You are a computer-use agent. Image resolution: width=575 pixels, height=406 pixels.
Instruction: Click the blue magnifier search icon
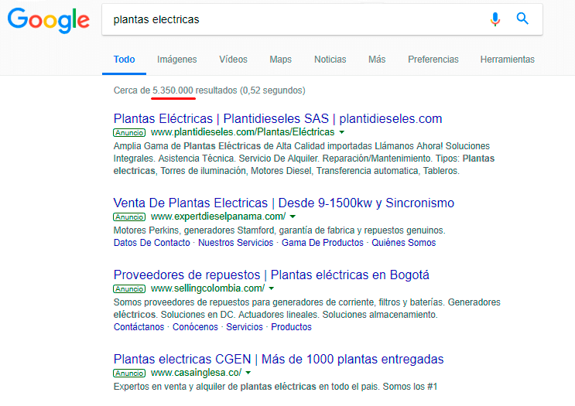522,19
